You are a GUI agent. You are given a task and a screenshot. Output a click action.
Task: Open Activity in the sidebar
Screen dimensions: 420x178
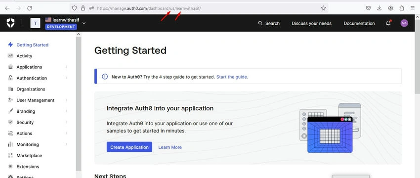coord(24,56)
